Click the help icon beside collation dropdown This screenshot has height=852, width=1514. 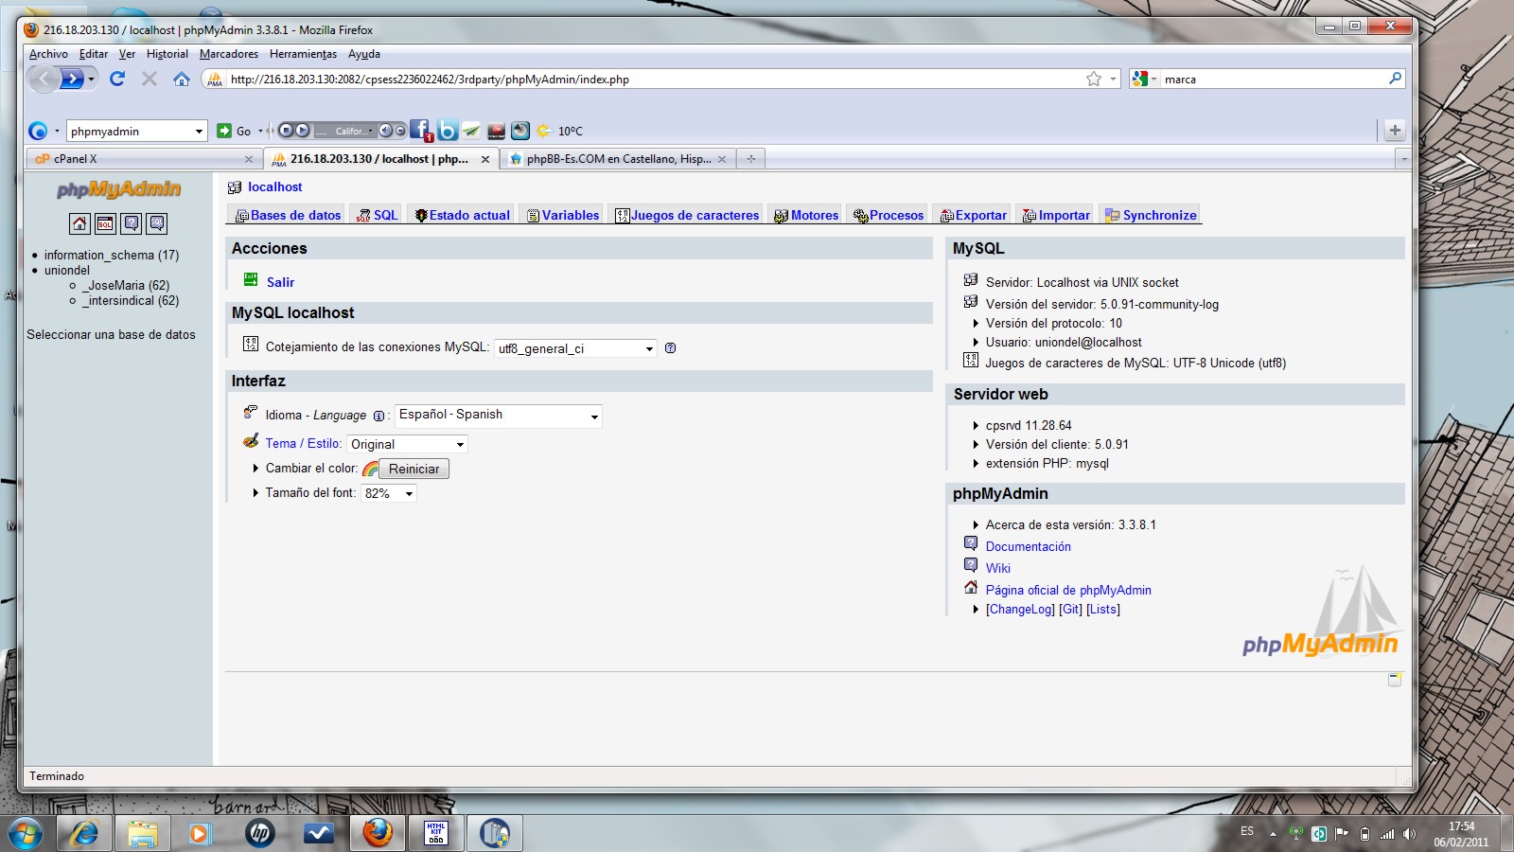(x=670, y=348)
